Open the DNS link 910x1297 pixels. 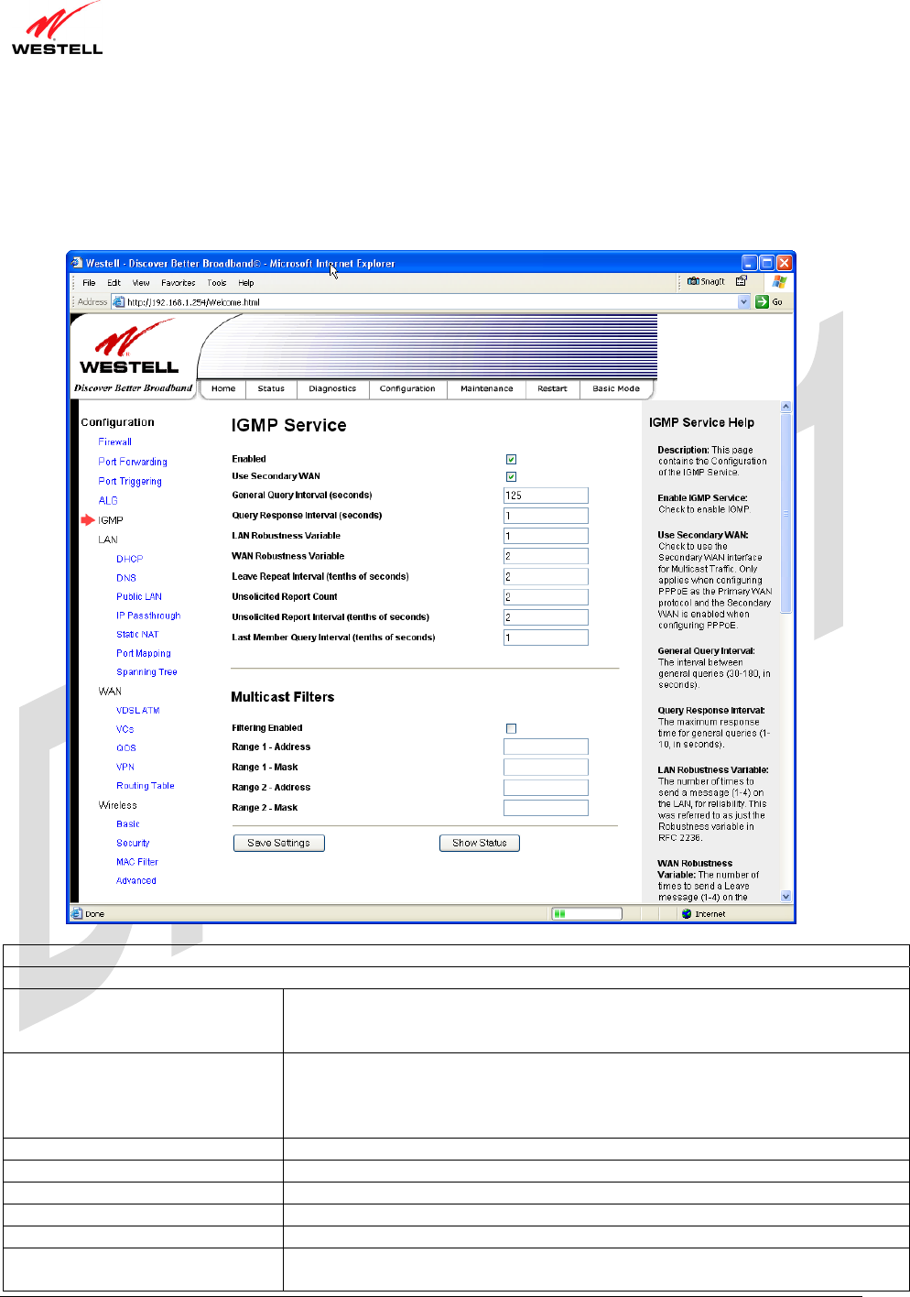pos(126,578)
